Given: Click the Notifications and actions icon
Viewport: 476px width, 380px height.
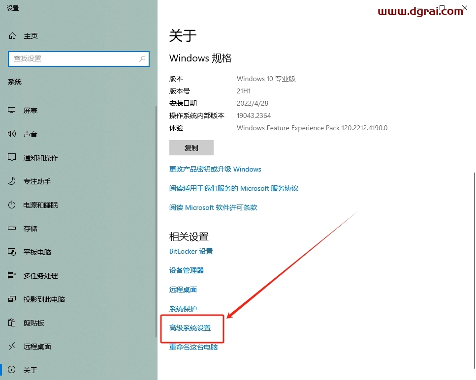Looking at the screenshot, I should coord(12,158).
